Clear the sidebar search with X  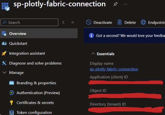(63, 22)
